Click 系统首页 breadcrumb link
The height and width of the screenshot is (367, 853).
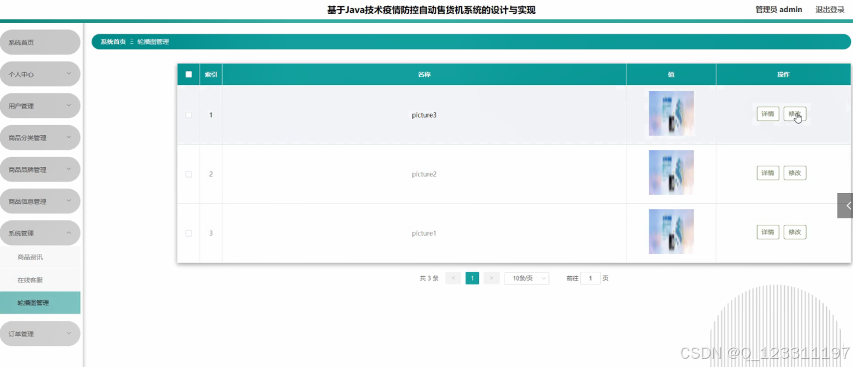tap(113, 42)
